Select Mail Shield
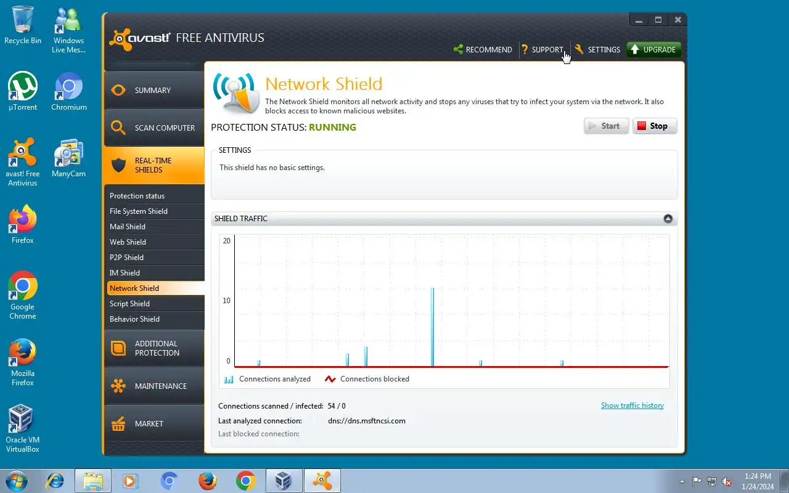This screenshot has height=493, width=789. click(154, 227)
